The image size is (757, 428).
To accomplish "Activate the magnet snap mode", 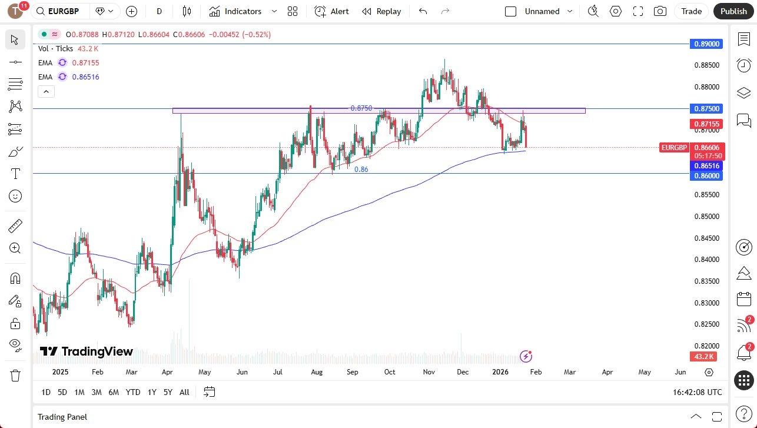I will pos(15,278).
